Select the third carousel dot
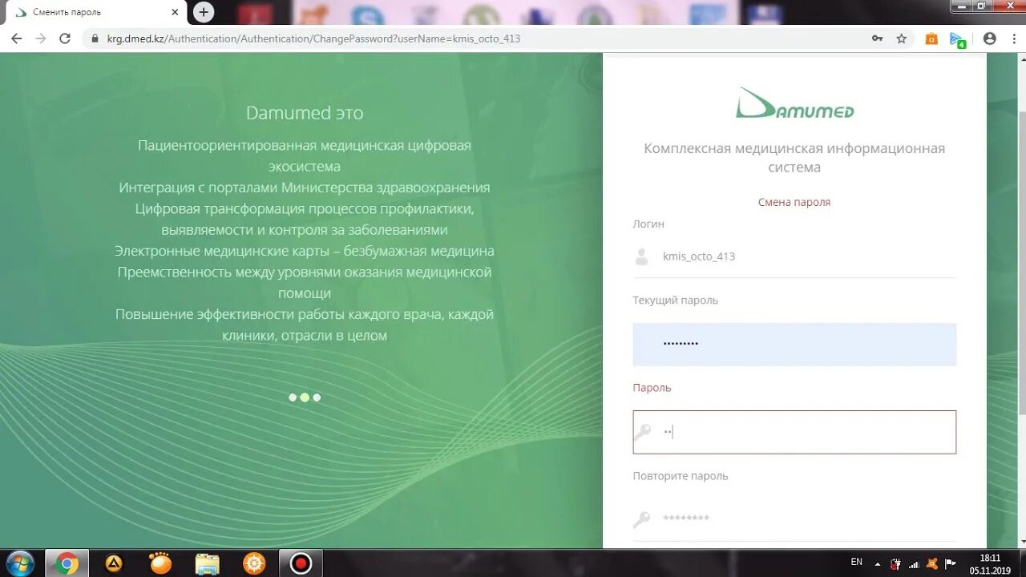Screen dimensions: 1026x577 [x=317, y=397]
